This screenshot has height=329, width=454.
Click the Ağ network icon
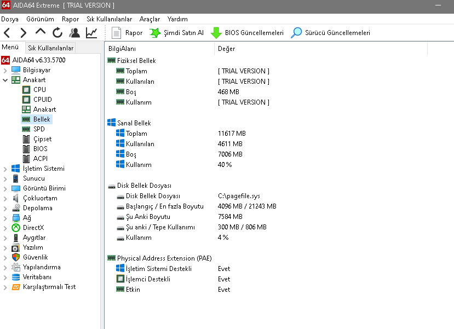pos(16,218)
